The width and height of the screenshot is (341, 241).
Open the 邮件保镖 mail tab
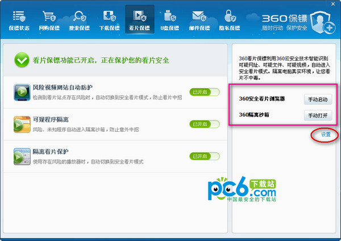point(199,20)
